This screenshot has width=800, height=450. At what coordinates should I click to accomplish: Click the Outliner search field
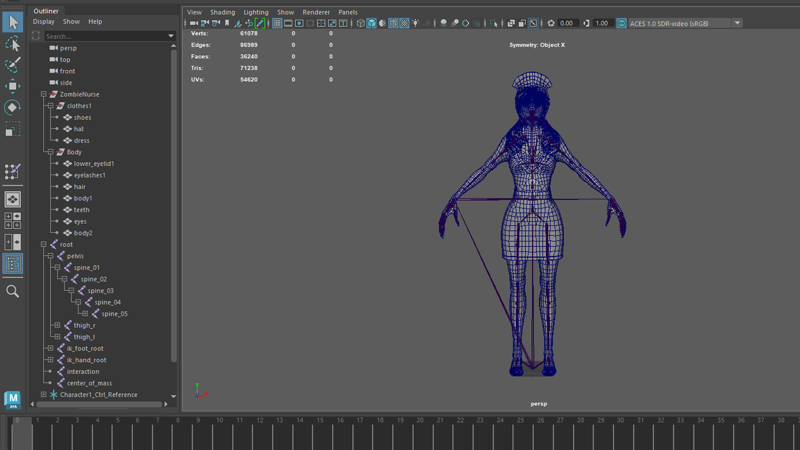104,36
